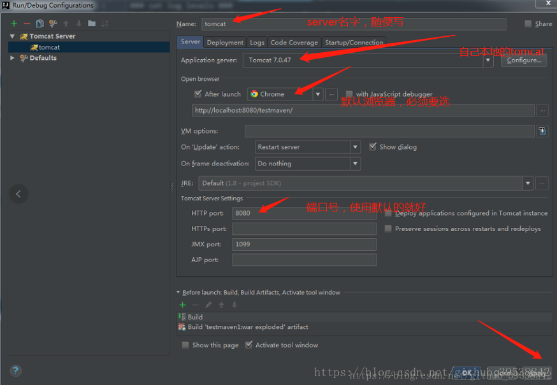Screen dimensions: 557x385
Task: Open the Chrome browser dropdown
Action: (x=318, y=94)
